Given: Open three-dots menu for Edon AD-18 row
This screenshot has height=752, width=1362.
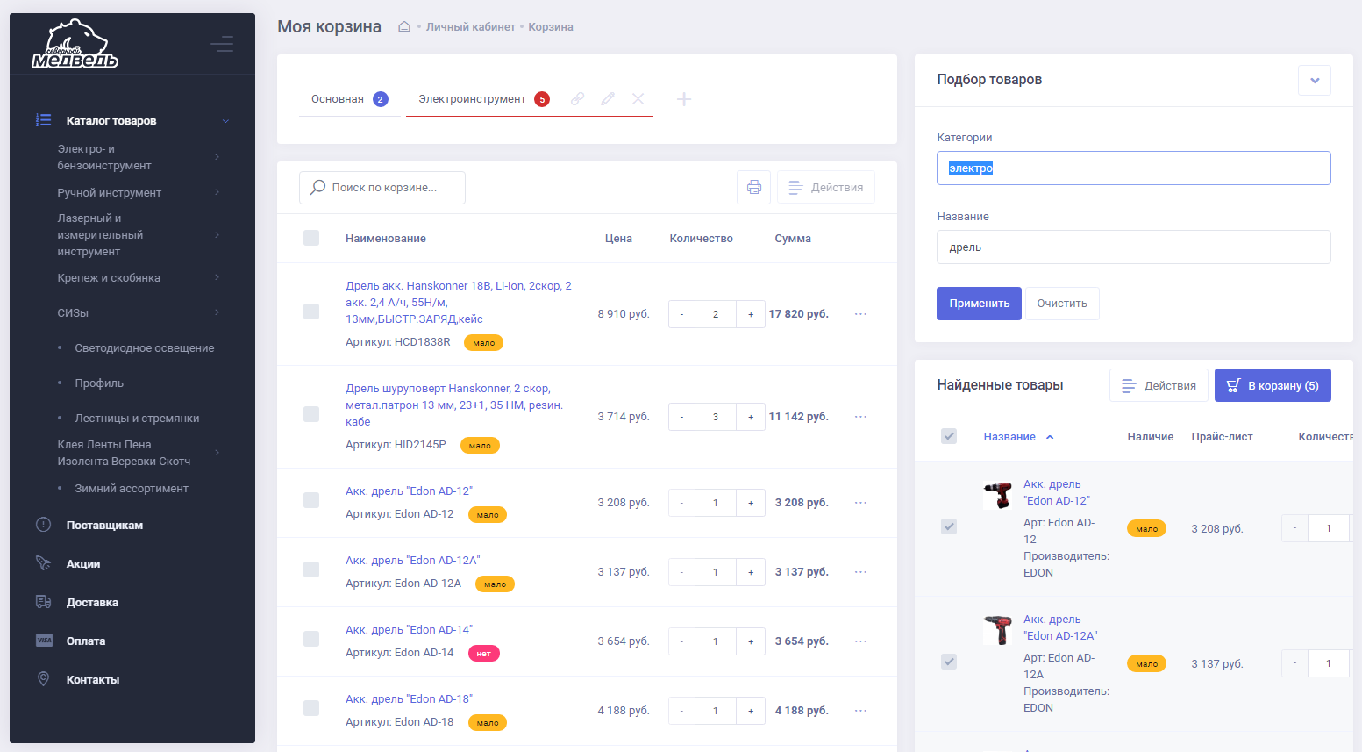Looking at the screenshot, I should (860, 711).
